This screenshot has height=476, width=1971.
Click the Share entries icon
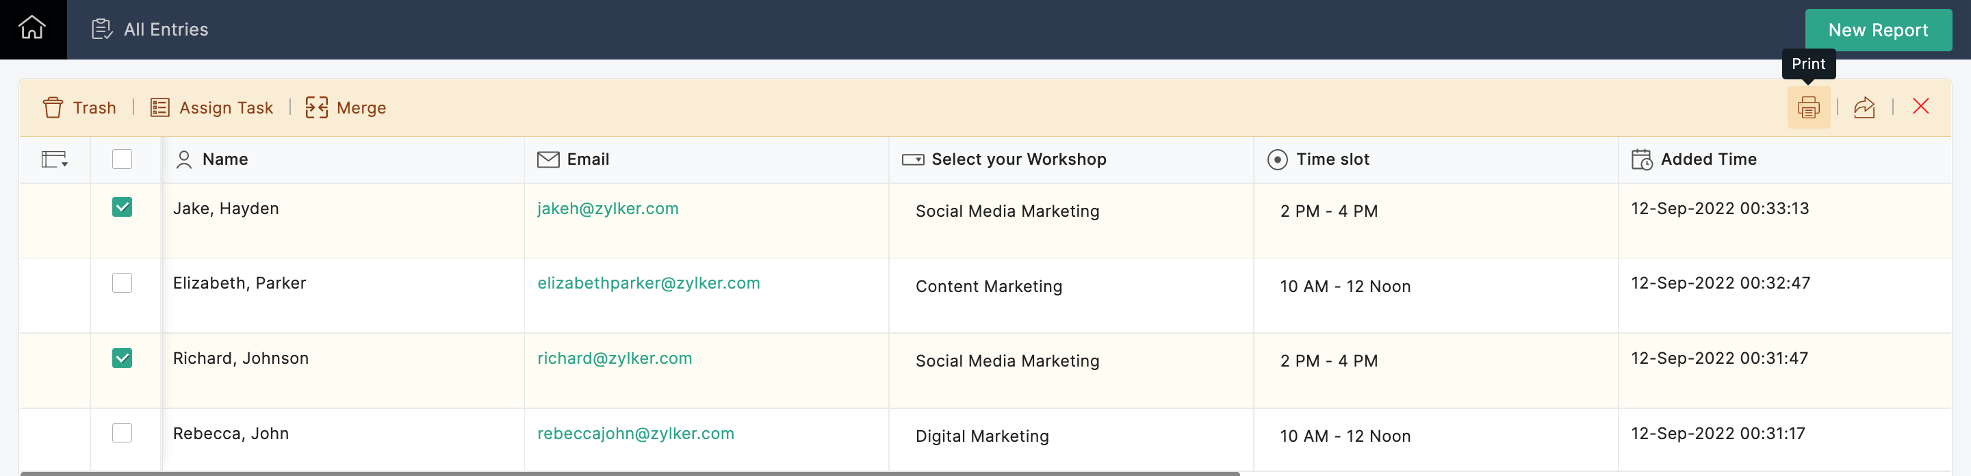click(1864, 108)
